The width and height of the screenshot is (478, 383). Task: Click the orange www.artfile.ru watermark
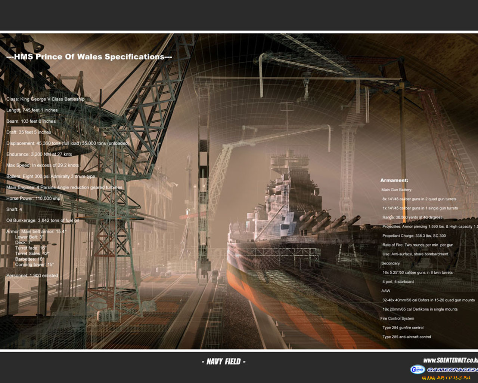coord(446,378)
